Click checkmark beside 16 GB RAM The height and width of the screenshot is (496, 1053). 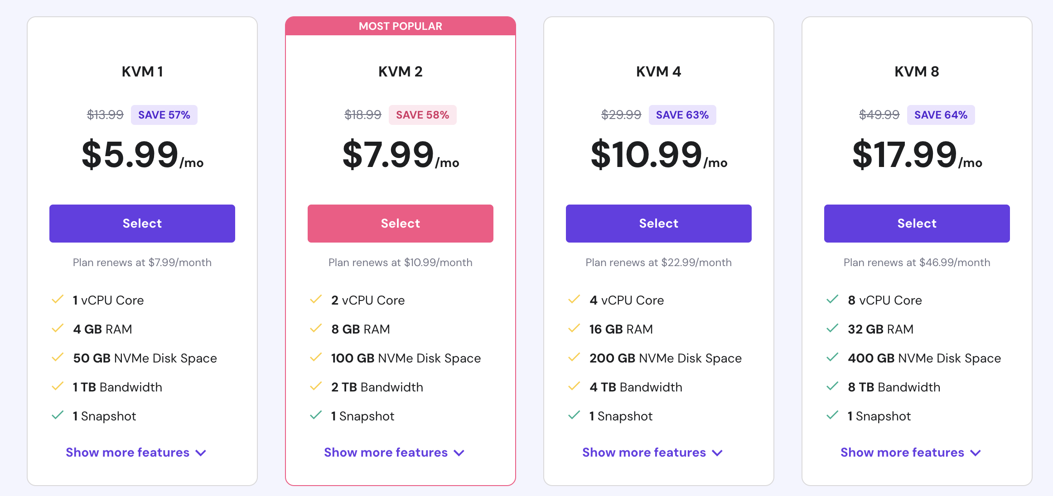574,329
